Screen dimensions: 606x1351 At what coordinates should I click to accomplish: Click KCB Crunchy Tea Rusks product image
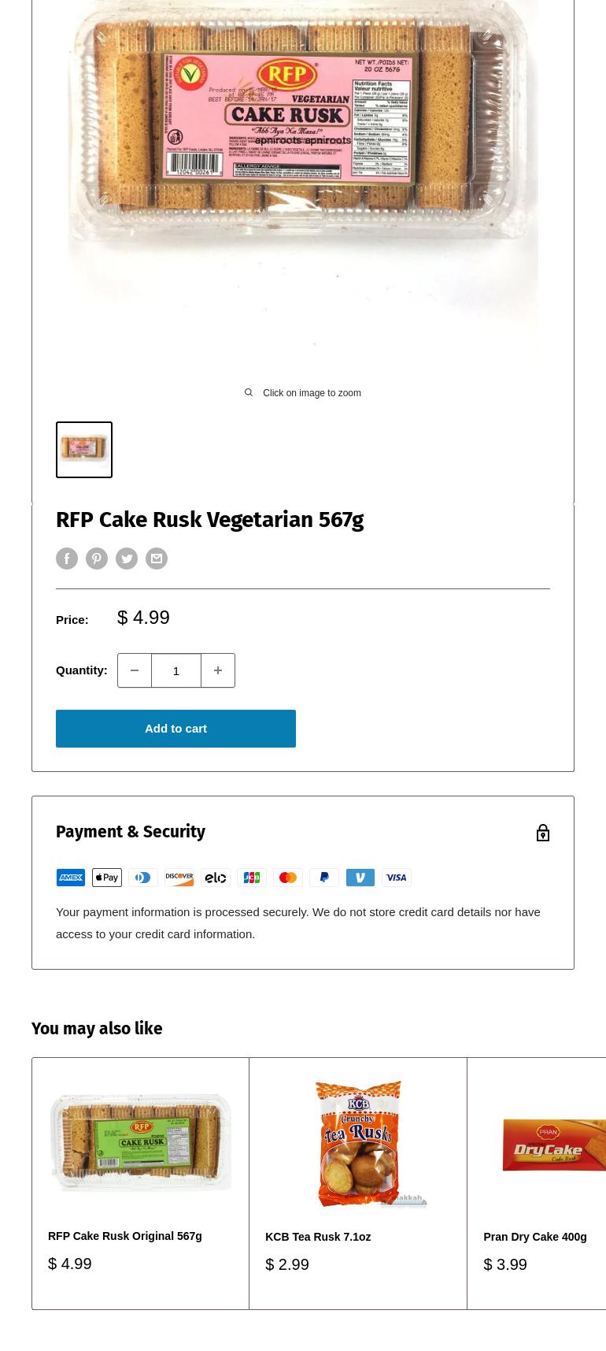pyautogui.click(x=358, y=1144)
